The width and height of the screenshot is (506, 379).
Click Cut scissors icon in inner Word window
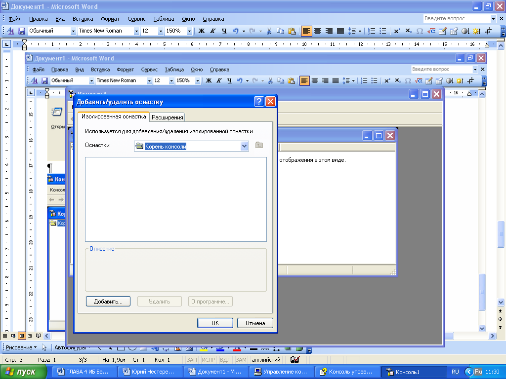coord(270,80)
